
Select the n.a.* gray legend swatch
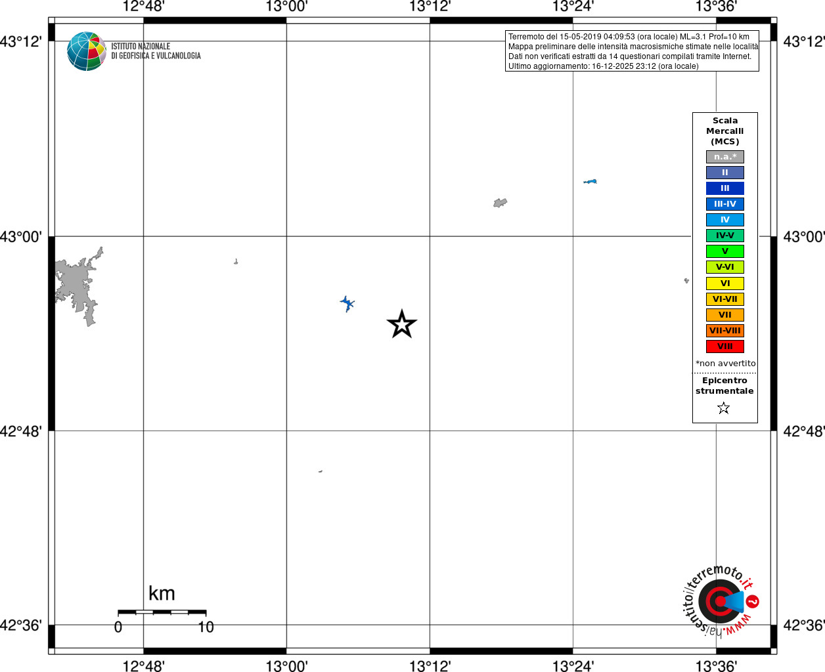tap(725, 157)
